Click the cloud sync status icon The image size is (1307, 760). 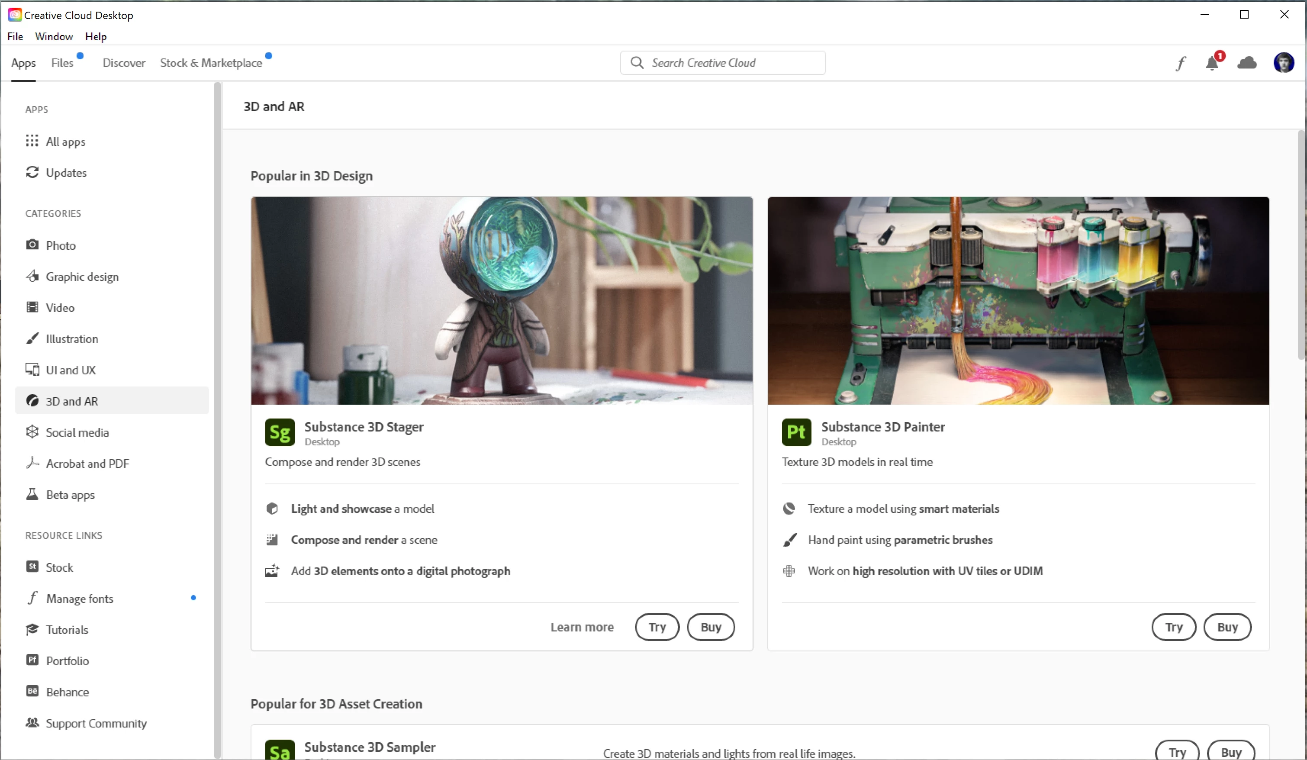(x=1247, y=63)
